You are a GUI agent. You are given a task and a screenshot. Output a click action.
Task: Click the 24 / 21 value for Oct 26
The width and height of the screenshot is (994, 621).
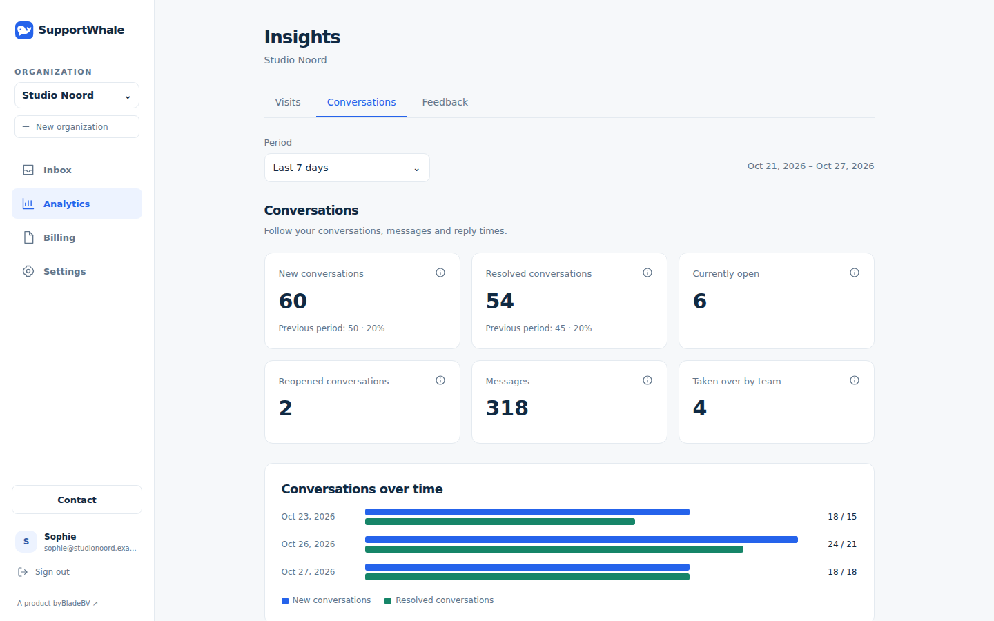tap(842, 544)
